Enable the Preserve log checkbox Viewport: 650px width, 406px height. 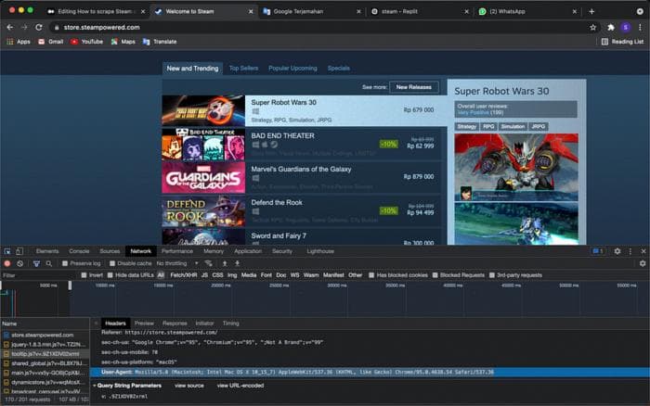point(65,263)
